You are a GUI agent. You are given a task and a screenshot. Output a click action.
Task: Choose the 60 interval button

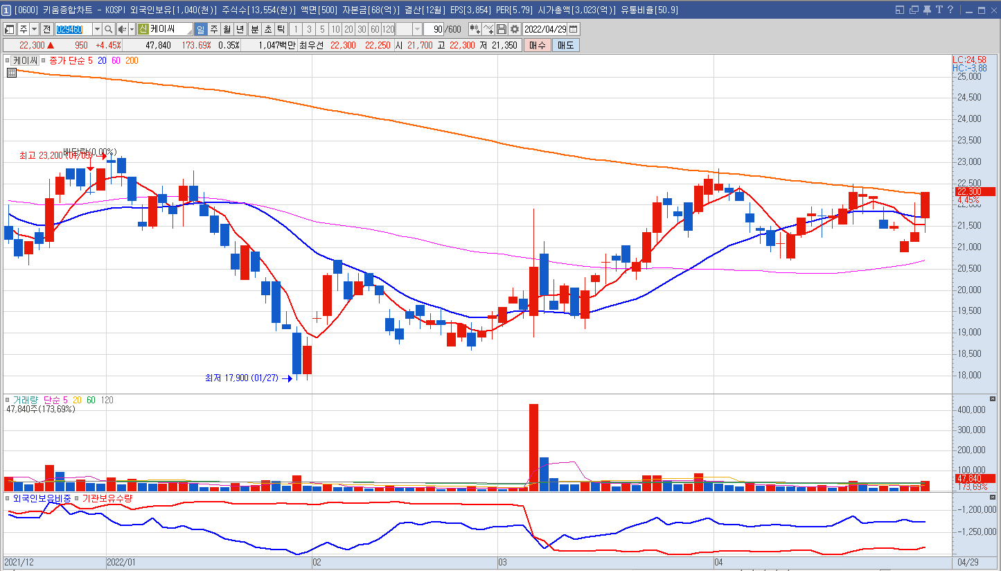pyautogui.click(x=375, y=29)
